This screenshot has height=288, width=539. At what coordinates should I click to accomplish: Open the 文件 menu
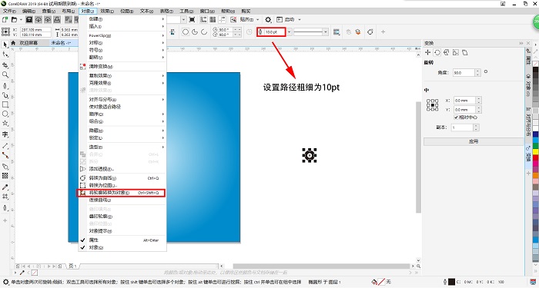click(x=9, y=11)
